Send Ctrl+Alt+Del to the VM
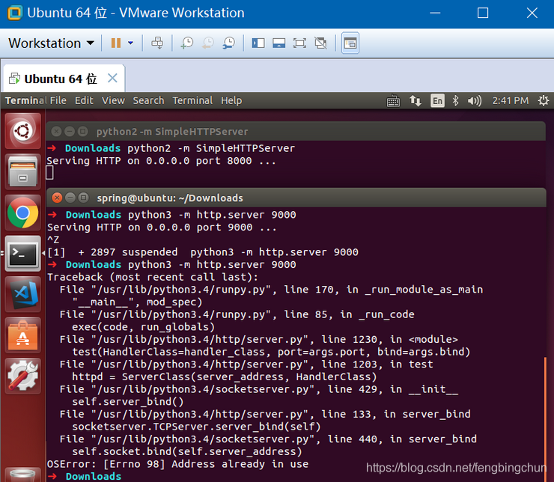Image resolution: width=554 pixels, height=482 pixels. click(157, 43)
